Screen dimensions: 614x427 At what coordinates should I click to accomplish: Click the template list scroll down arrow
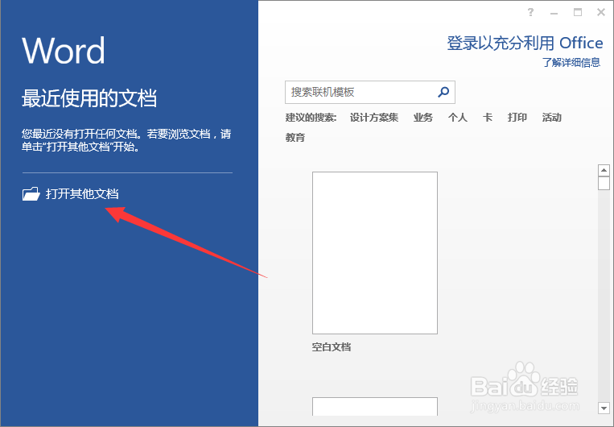click(x=604, y=408)
